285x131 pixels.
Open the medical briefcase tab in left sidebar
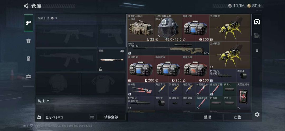[28, 76]
